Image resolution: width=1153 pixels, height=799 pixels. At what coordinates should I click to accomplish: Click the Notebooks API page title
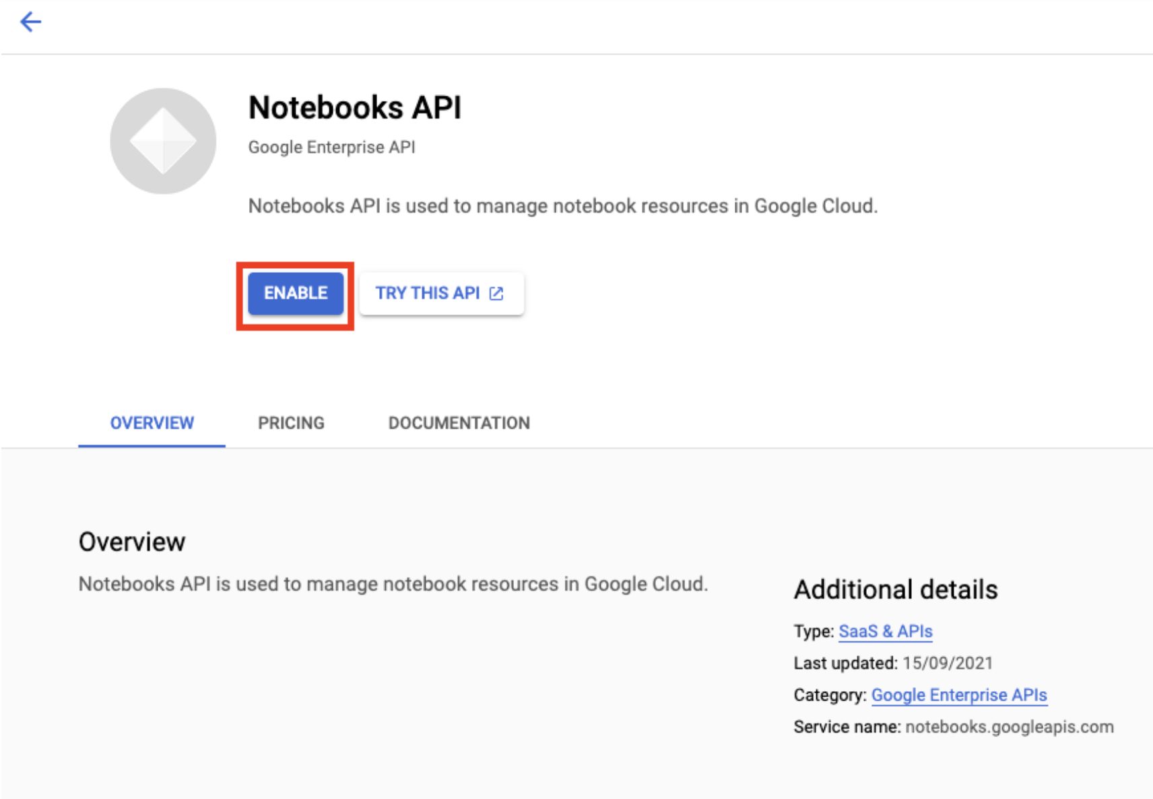355,106
